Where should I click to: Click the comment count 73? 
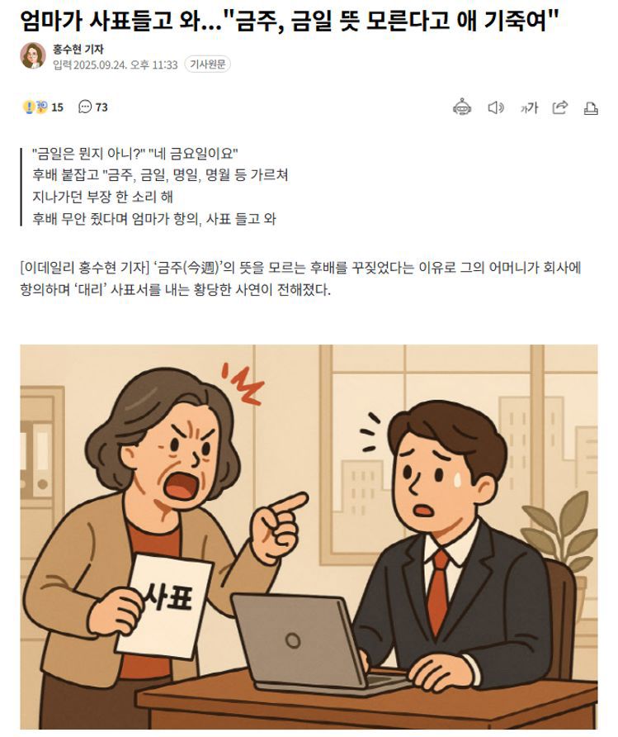click(x=101, y=107)
